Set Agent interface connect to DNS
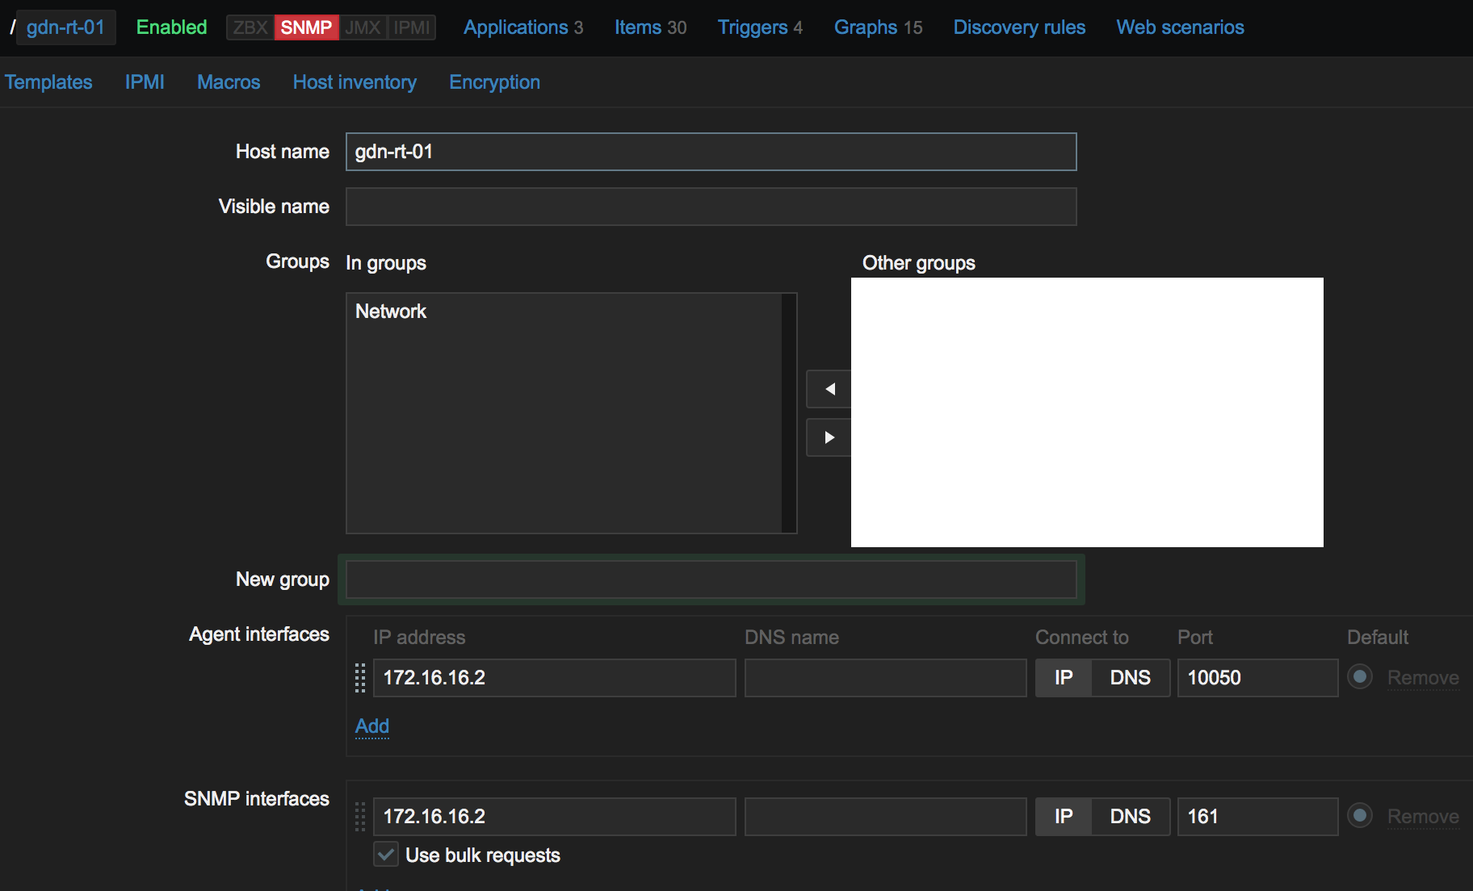Image resolution: width=1473 pixels, height=891 pixels. coord(1131,678)
